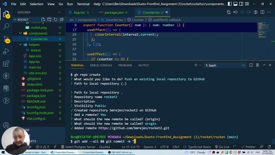Click Spaces: 2 indentation setting
The image size is (275, 155).
[x=150, y=147]
